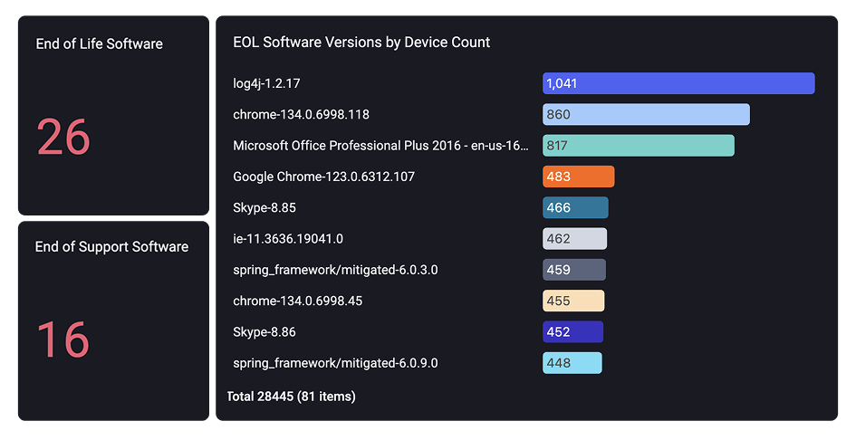Image resolution: width=856 pixels, height=440 pixels.
Task: Select the Skype-8.86 label
Action: pos(264,332)
